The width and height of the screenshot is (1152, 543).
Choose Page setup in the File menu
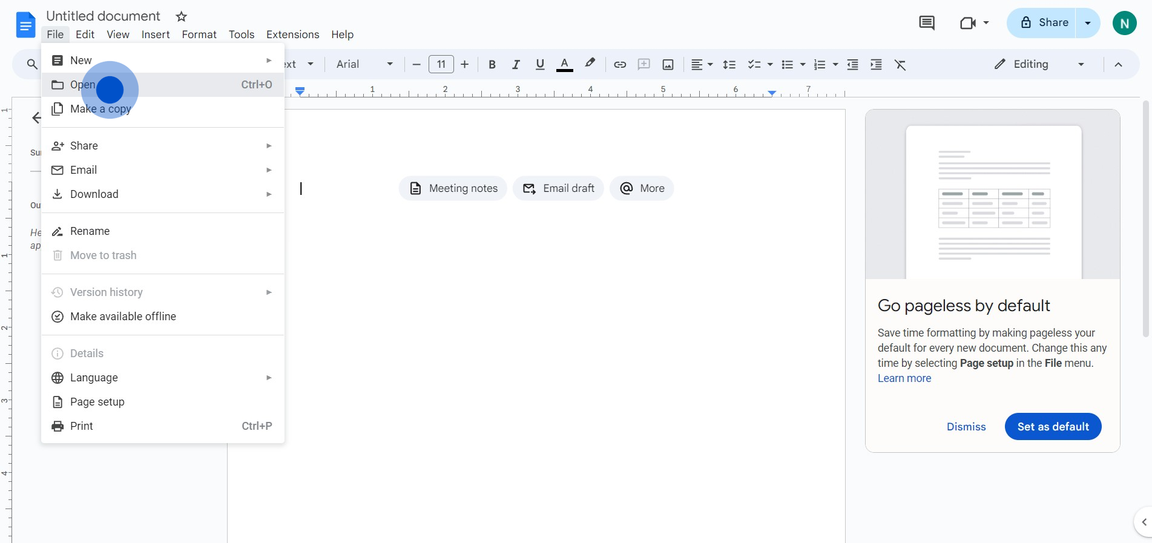pos(97,402)
